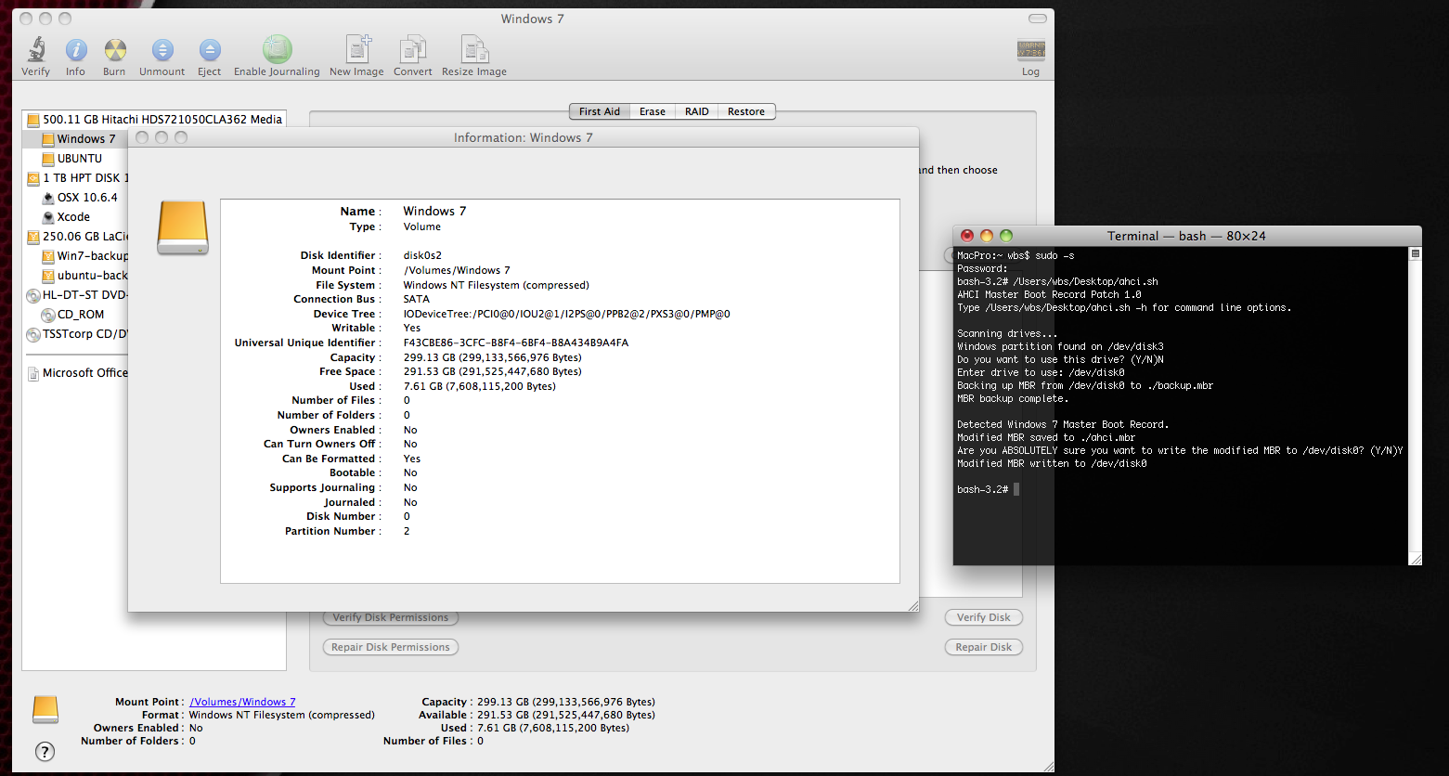Switch to the Restore tab
Viewport: 1449px width, 776px height.
point(746,111)
